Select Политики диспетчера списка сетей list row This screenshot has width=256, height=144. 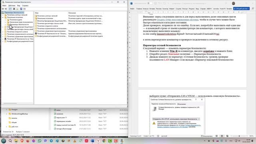(50, 24)
